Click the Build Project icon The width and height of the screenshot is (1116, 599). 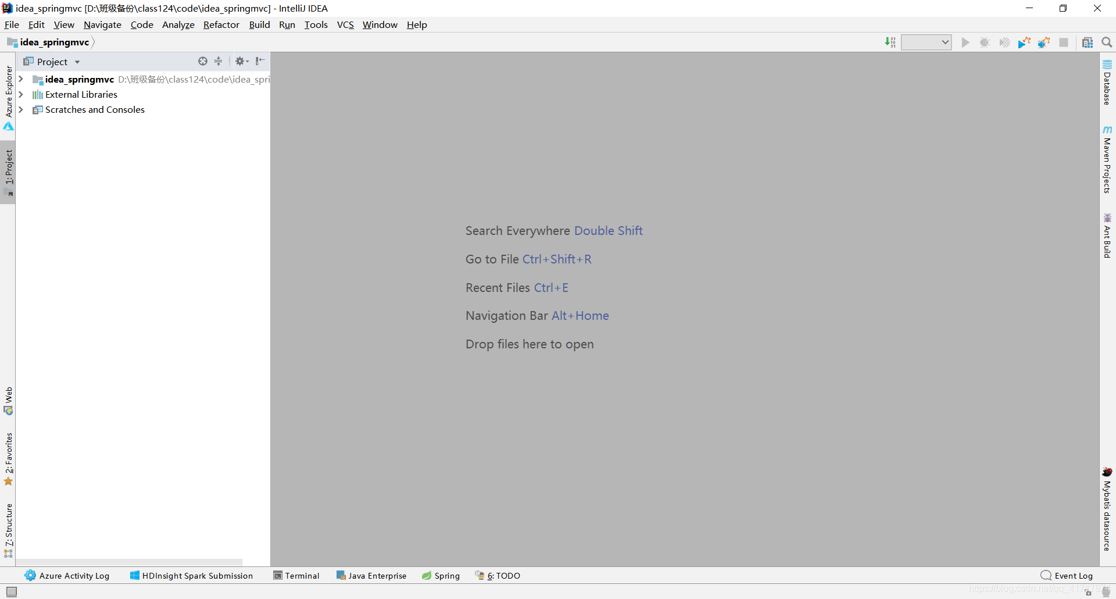pos(890,42)
